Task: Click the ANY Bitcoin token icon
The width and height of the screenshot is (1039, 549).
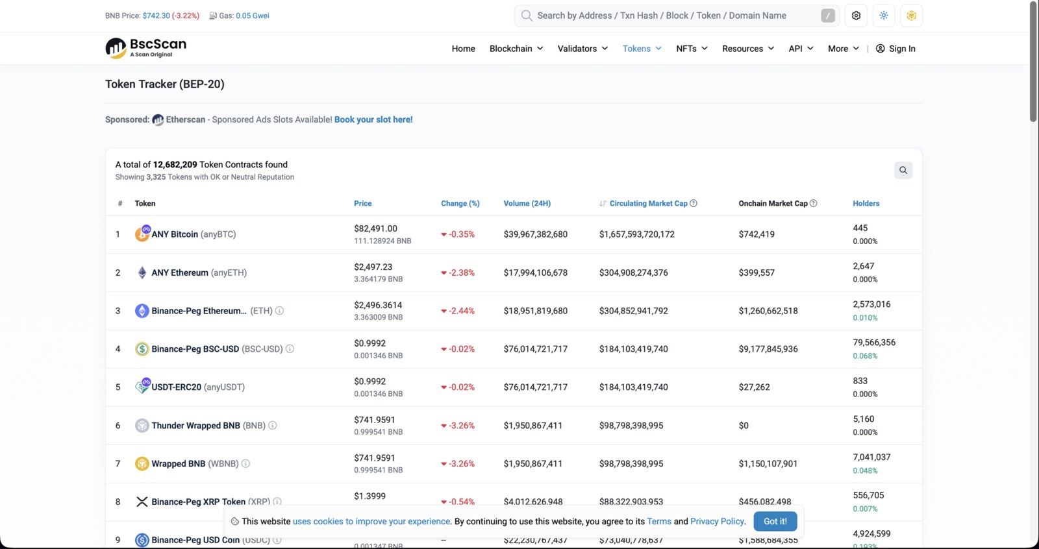Action: coord(142,234)
